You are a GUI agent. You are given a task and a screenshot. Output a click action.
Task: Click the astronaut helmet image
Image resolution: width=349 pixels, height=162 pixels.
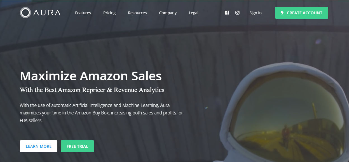(283, 112)
